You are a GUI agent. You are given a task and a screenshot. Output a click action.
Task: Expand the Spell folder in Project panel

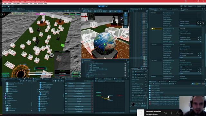(4, 102)
